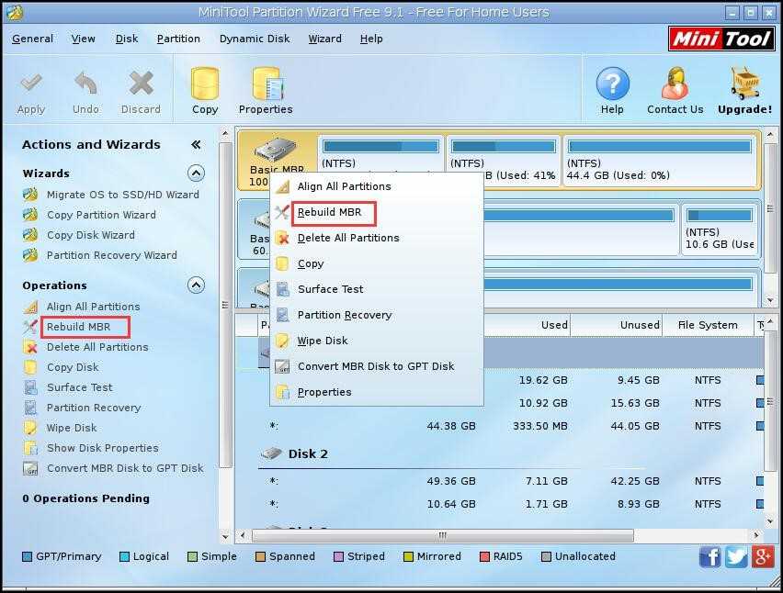783x593 pixels.
Task: Select the 44.4 GB NTFS partition block
Action: click(660, 161)
